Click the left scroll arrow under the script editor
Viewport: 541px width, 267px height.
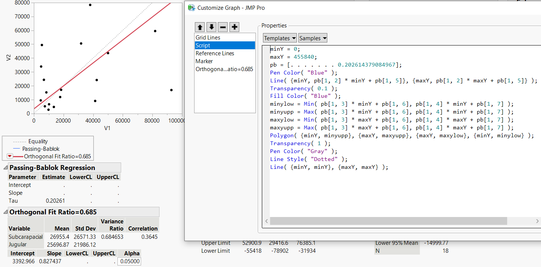266,221
